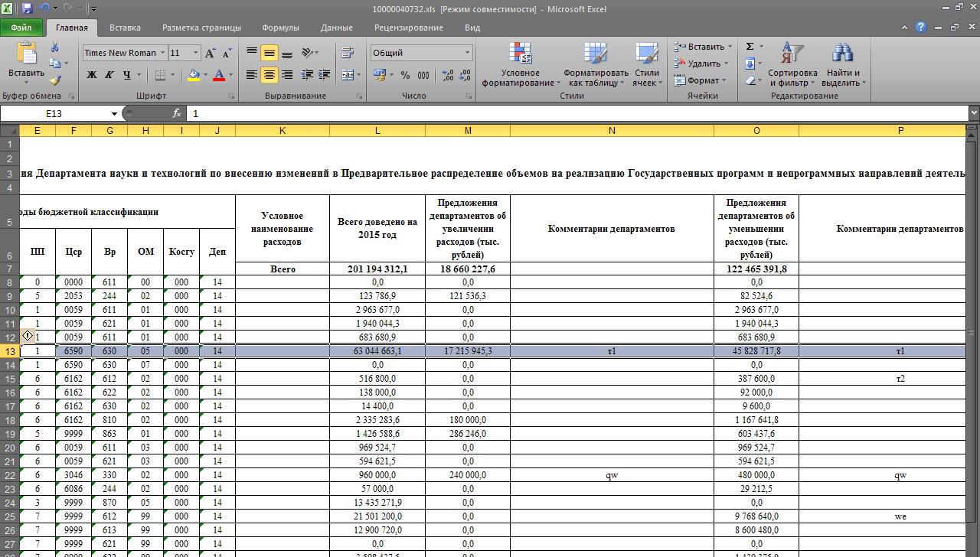This screenshot has width=980, height=557.
Task: Open the Общий number format dropdown
Action: coord(467,53)
